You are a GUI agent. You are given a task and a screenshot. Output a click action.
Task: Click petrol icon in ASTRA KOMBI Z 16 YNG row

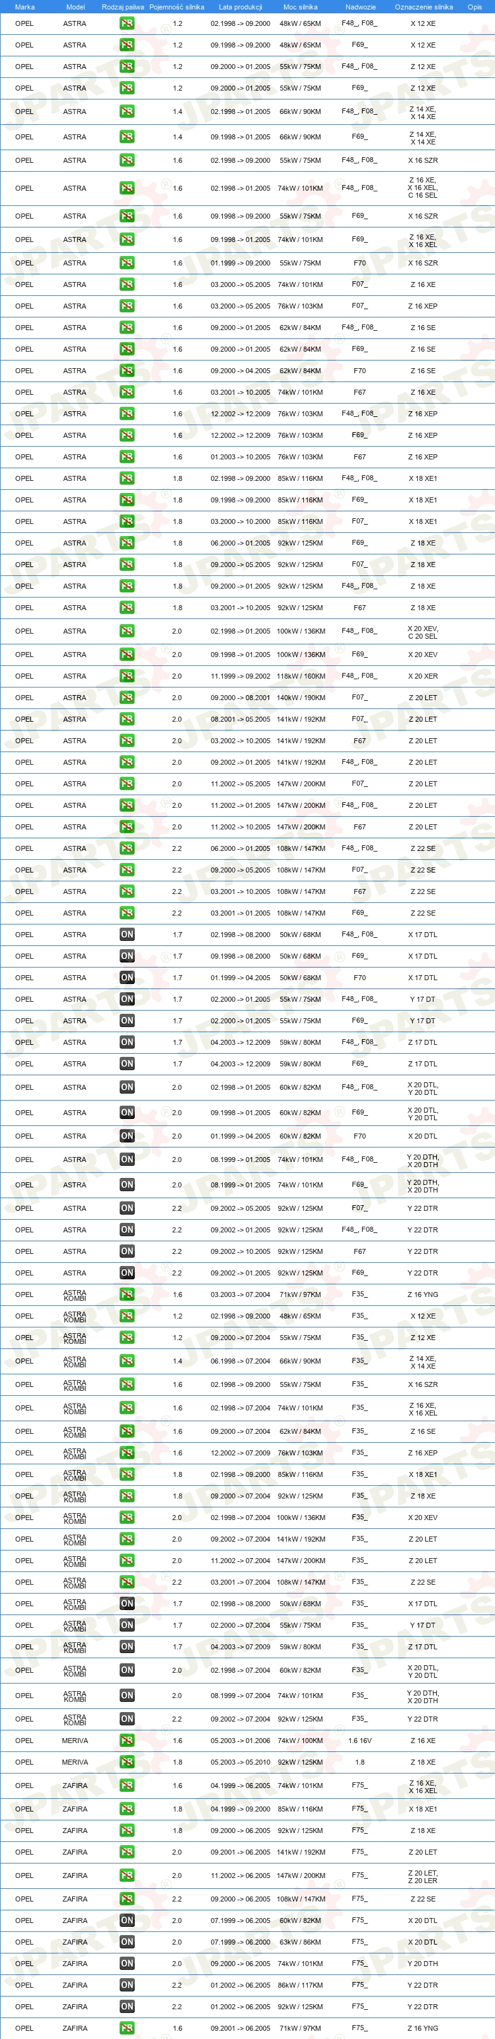pyautogui.click(x=127, y=1294)
